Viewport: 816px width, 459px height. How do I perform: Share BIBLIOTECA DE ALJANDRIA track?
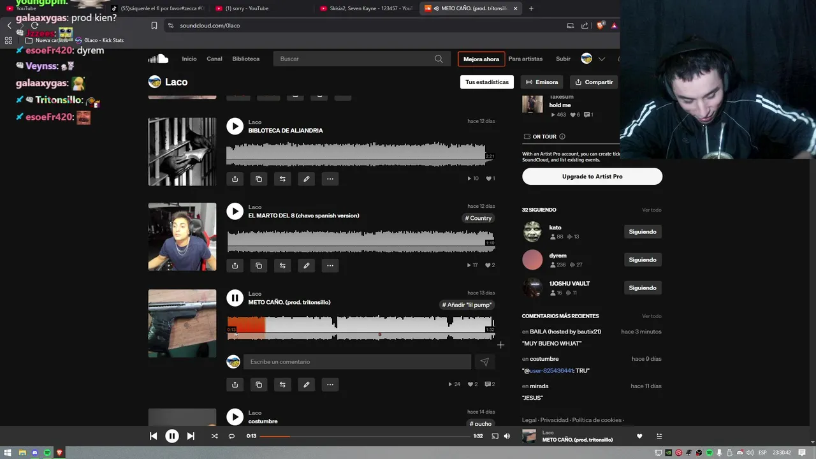(x=235, y=179)
